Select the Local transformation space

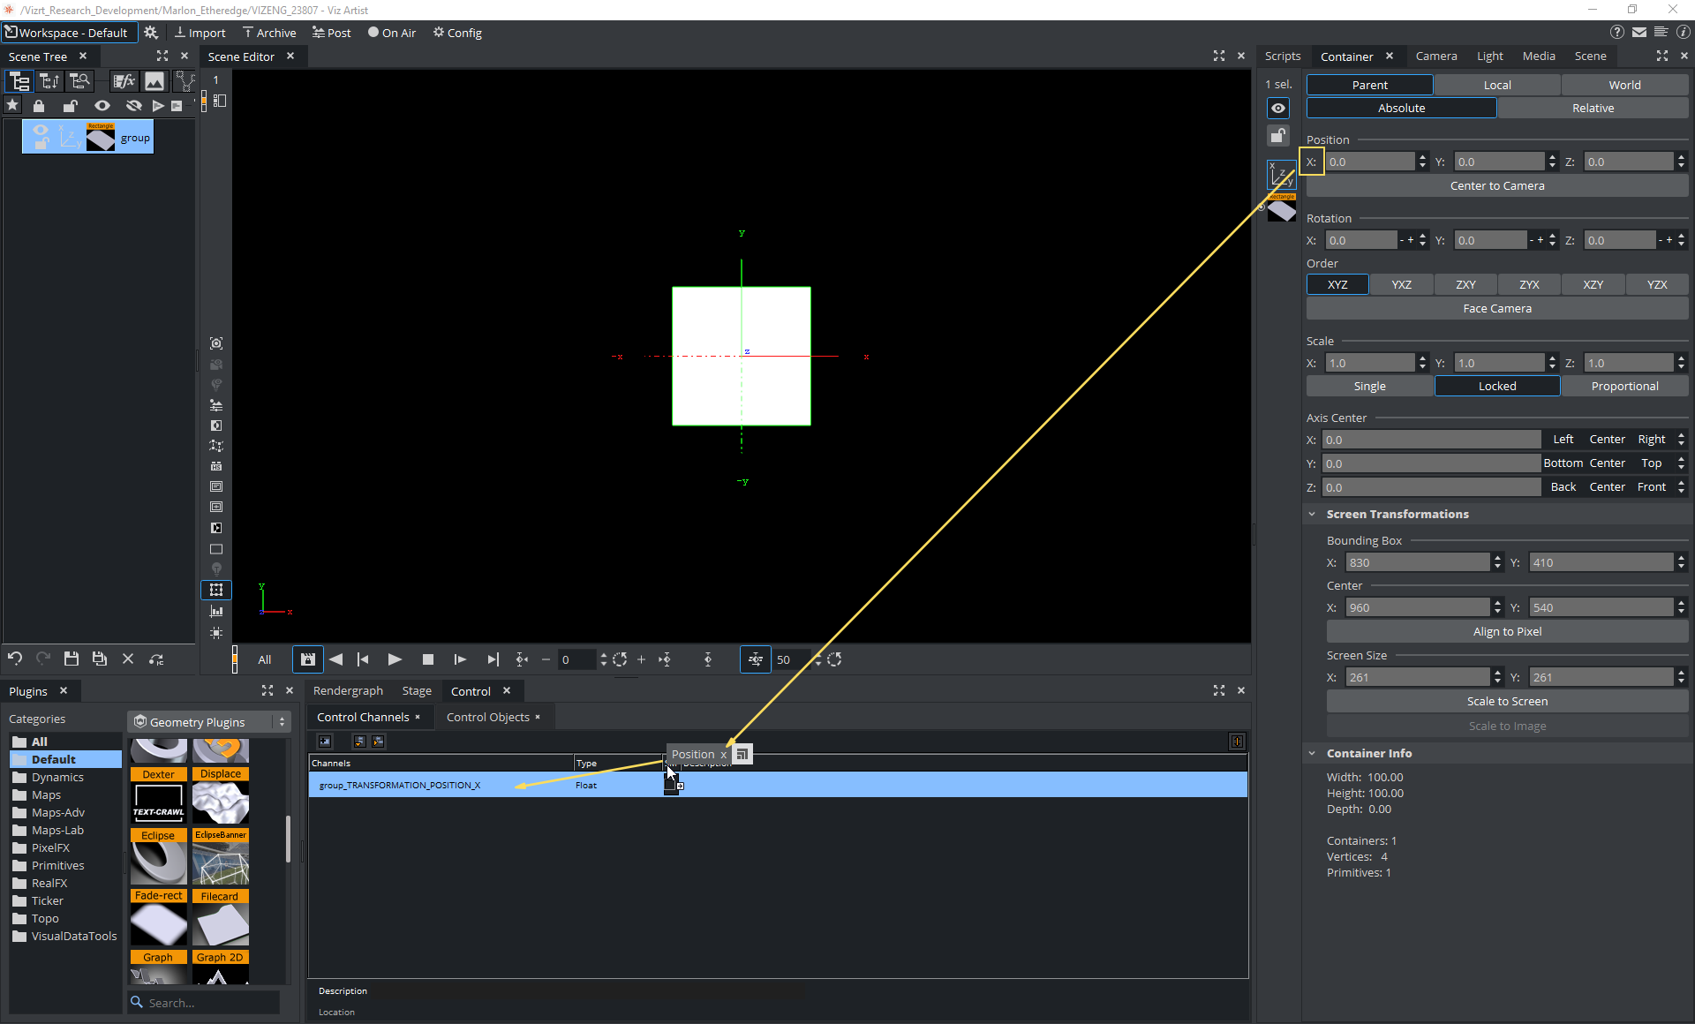1497,85
